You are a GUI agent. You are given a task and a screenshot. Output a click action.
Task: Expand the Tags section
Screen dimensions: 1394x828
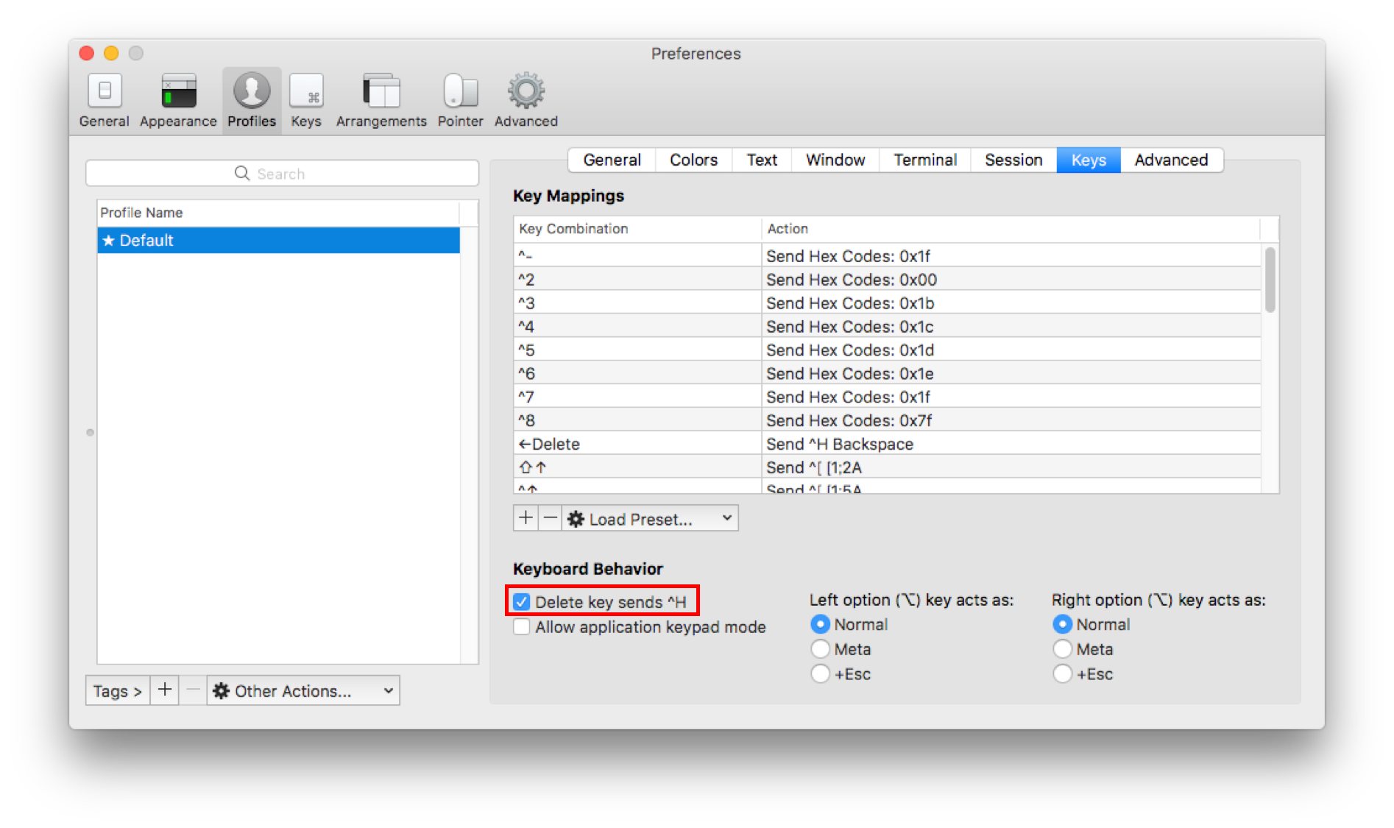(x=116, y=690)
